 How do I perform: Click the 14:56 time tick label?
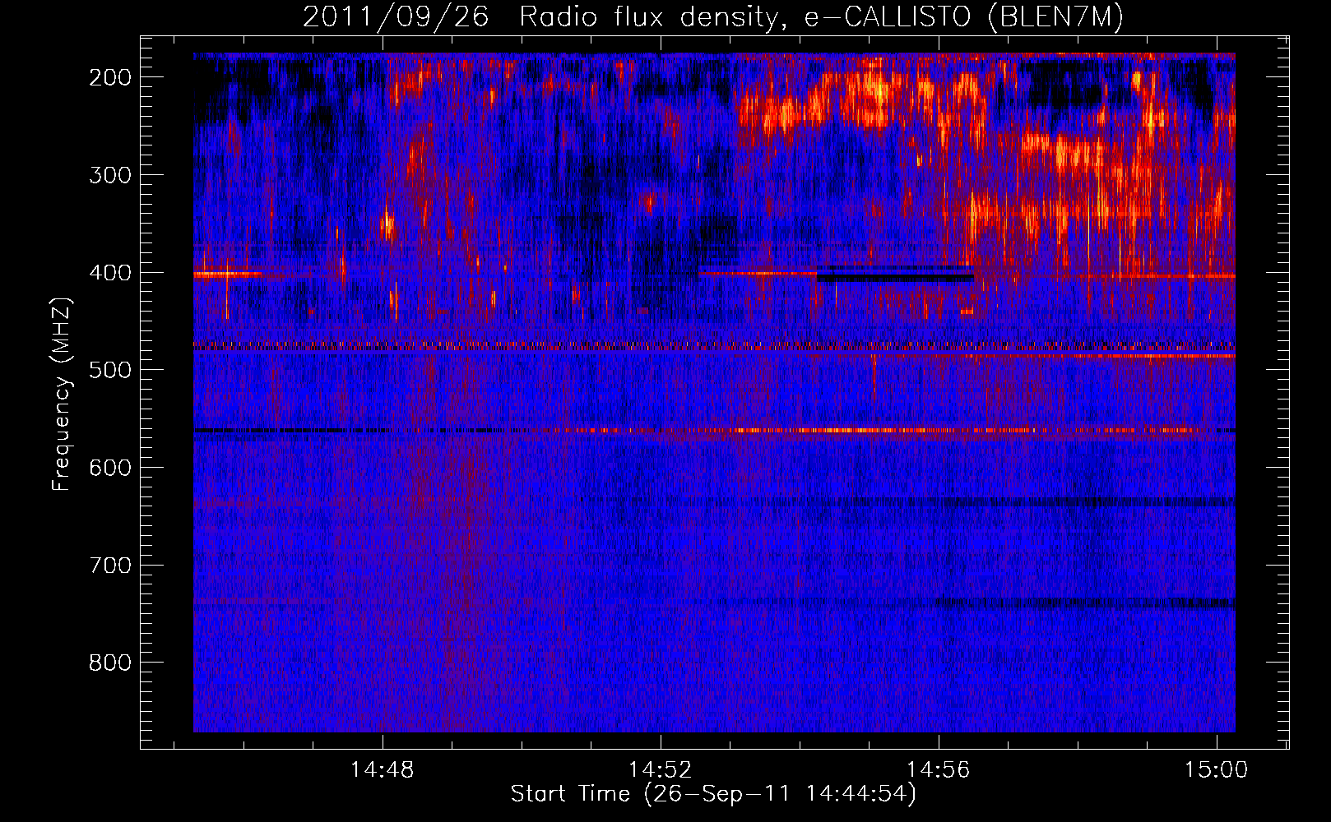[939, 770]
